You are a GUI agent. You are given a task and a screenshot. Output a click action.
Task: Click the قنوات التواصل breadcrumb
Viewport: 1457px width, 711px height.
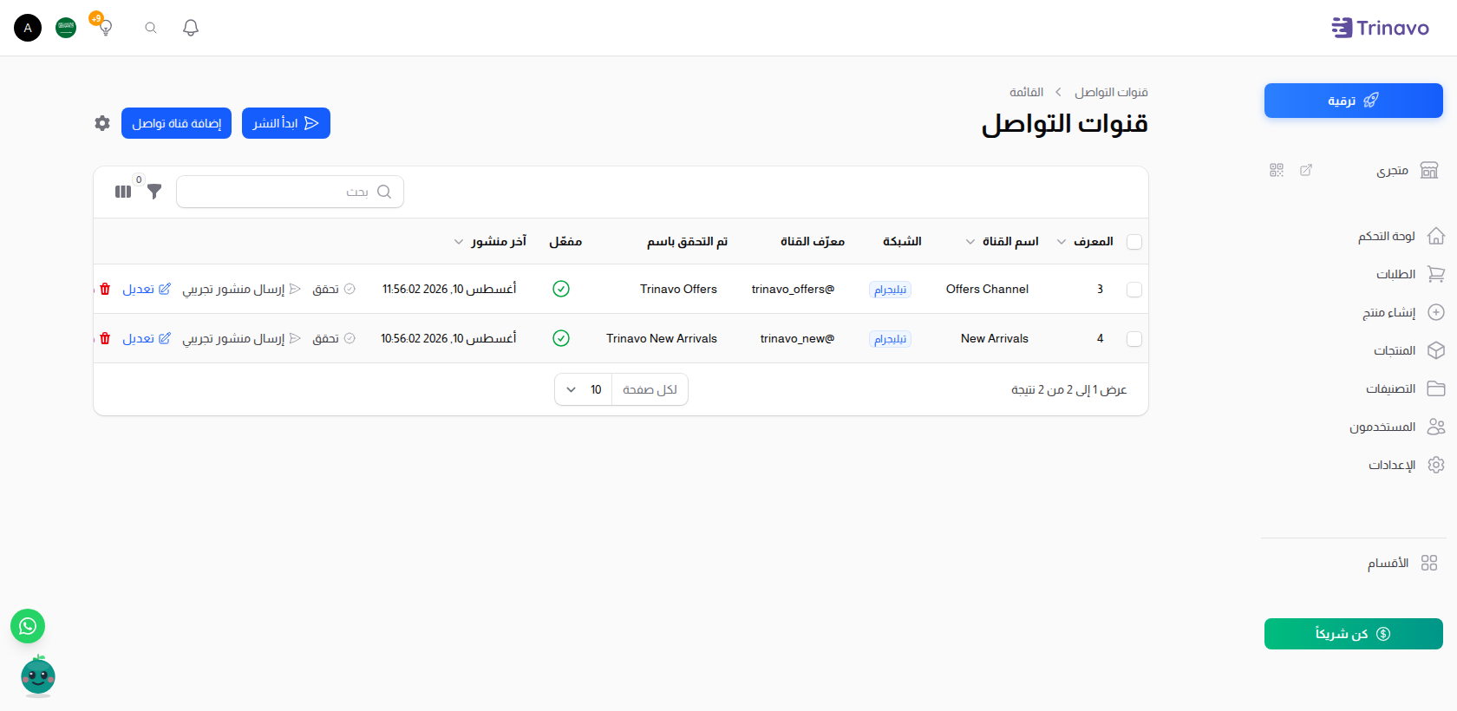coord(1111,92)
